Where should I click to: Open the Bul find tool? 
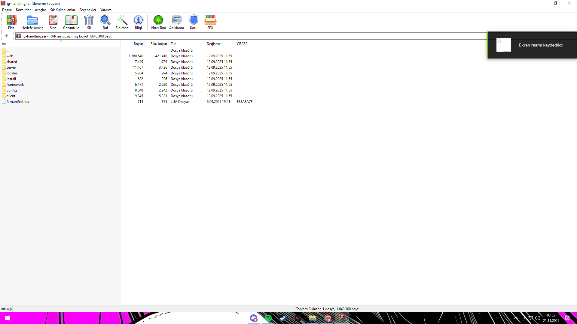(105, 22)
